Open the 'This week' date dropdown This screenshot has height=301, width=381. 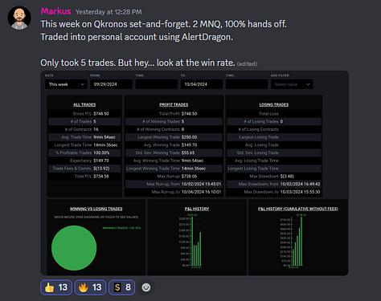66,84
